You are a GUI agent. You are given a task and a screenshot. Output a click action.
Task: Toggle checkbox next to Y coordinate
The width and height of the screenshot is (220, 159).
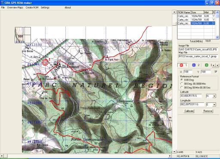tap(216, 72)
